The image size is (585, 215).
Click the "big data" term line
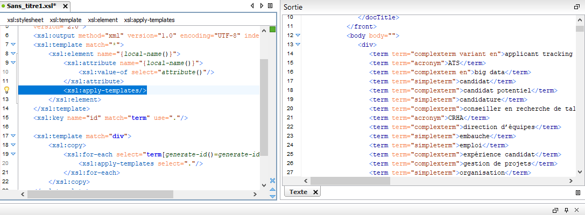coord(450,72)
